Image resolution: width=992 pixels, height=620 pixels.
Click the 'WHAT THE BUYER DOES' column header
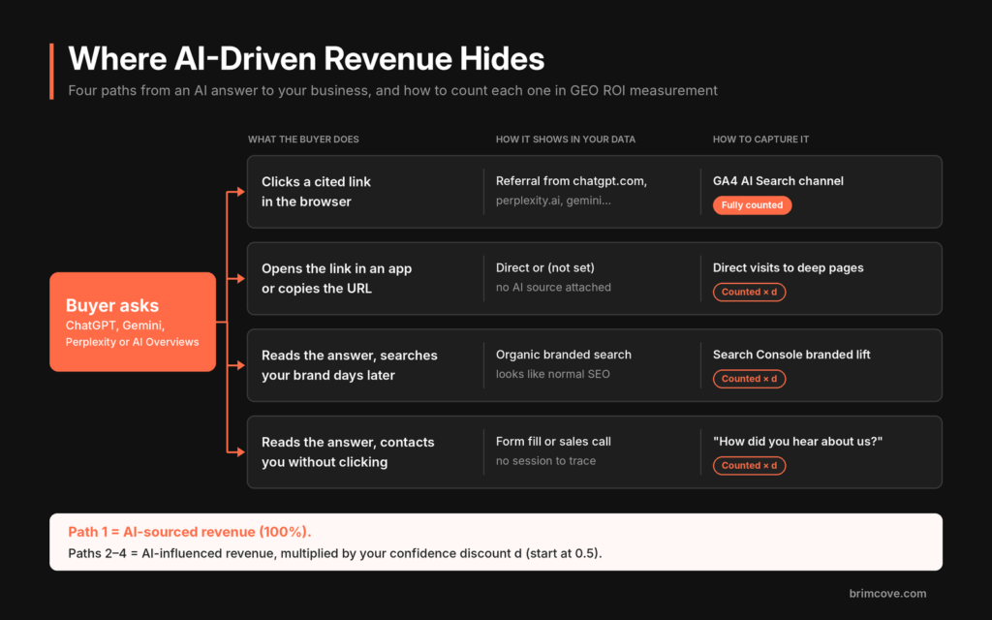303,139
